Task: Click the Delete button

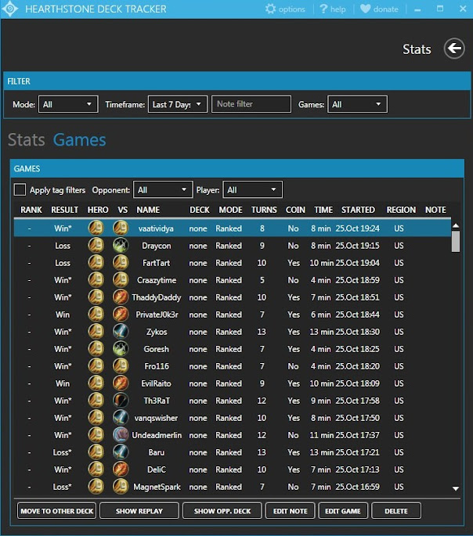Action: [x=396, y=511]
